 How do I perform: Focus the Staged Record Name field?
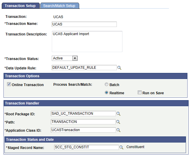pos(87,147)
